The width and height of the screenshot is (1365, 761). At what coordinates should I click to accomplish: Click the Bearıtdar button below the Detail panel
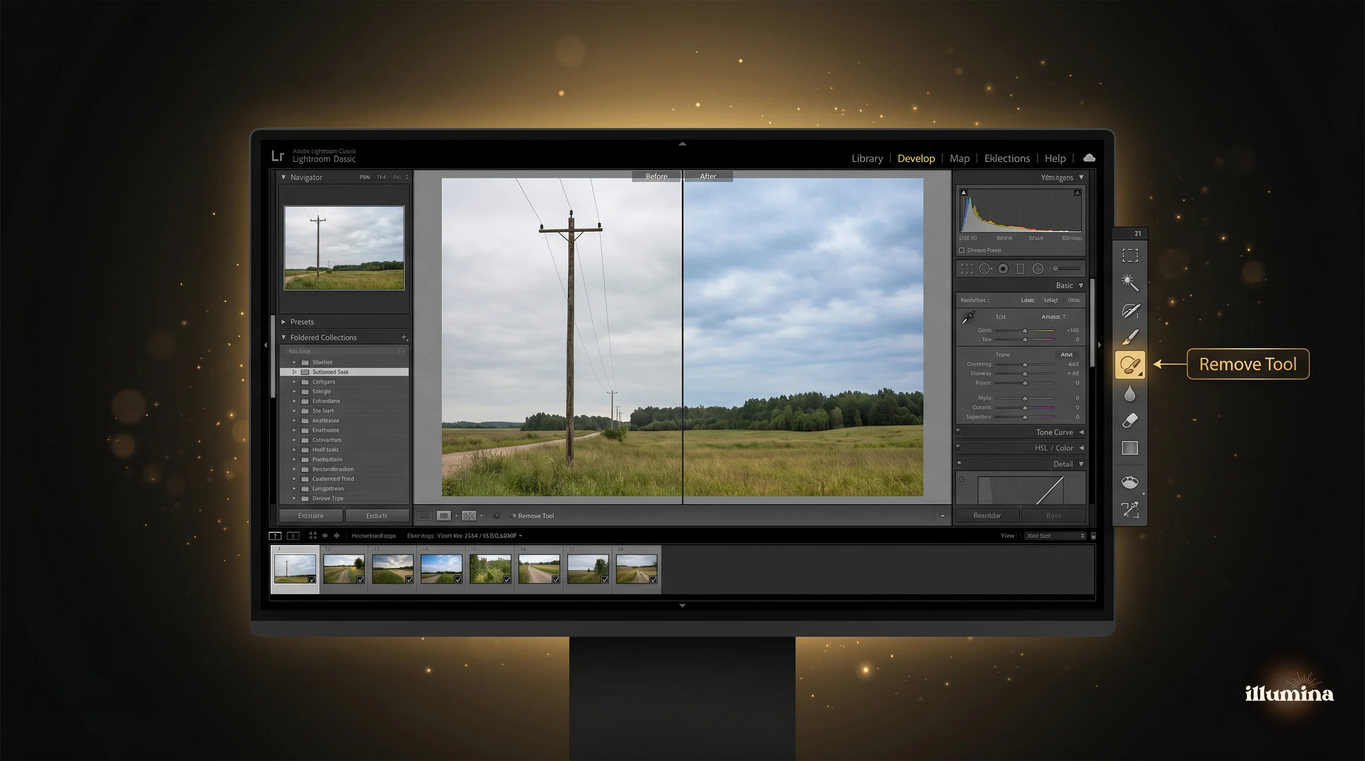coord(987,515)
